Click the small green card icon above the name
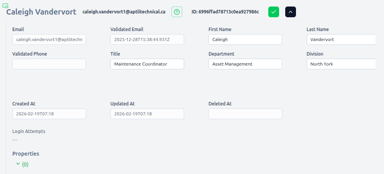Screen dimensions: 384x174 pos(5,6)
